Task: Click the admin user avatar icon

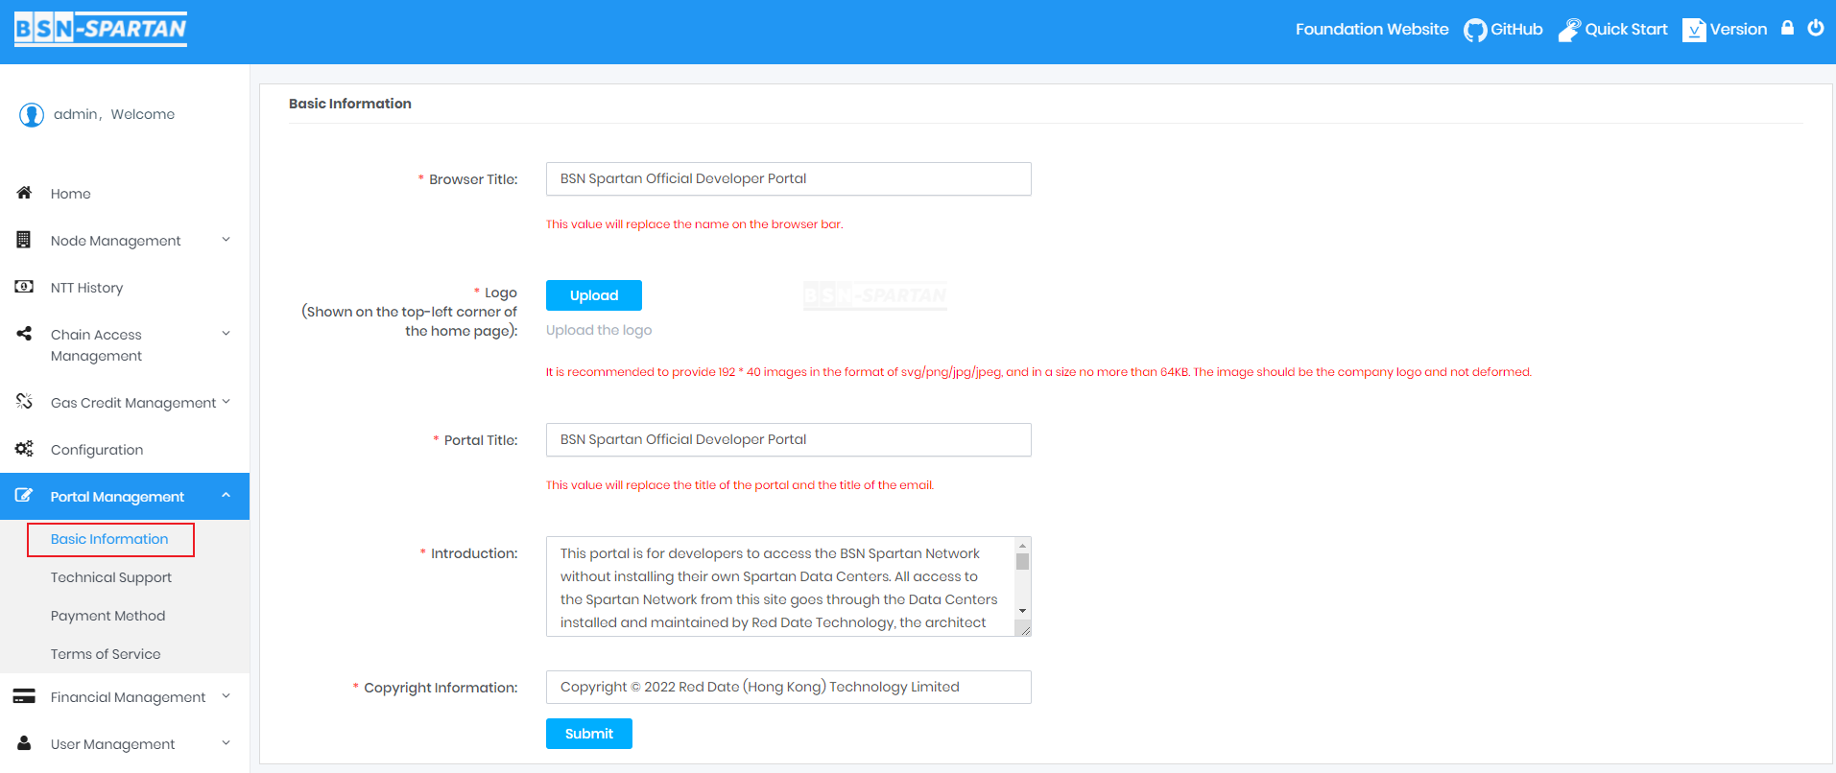Action: [32, 115]
